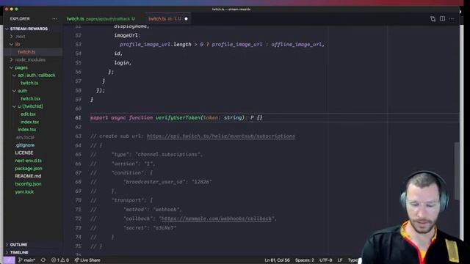Open index.tsx directly under pages
Screen dimensions: 470x264
(x=27, y=130)
